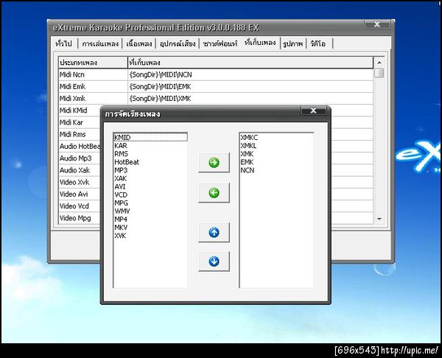
Task: Click the green left-arrow move button
Action: (x=214, y=193)
